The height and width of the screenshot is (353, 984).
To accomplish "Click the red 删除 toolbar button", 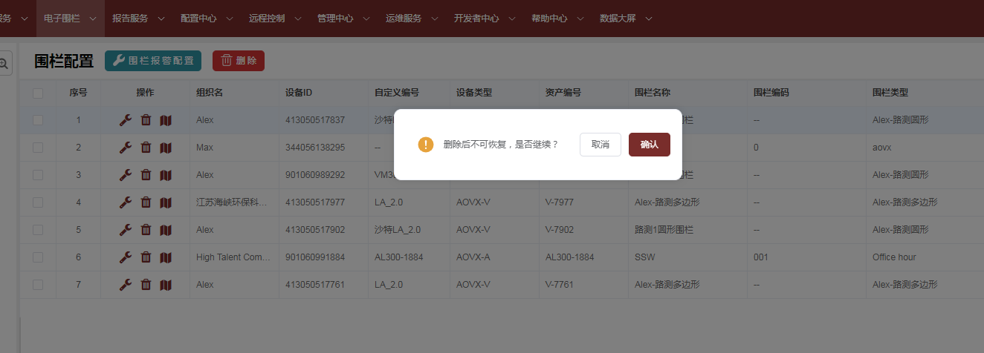I will tap(239, 61).
